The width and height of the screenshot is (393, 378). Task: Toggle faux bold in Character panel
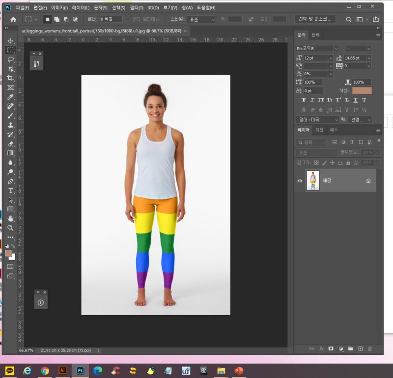tap(304, 100)
